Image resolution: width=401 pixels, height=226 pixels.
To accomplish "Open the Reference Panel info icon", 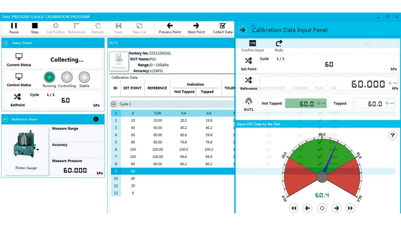I will point(96,119).
